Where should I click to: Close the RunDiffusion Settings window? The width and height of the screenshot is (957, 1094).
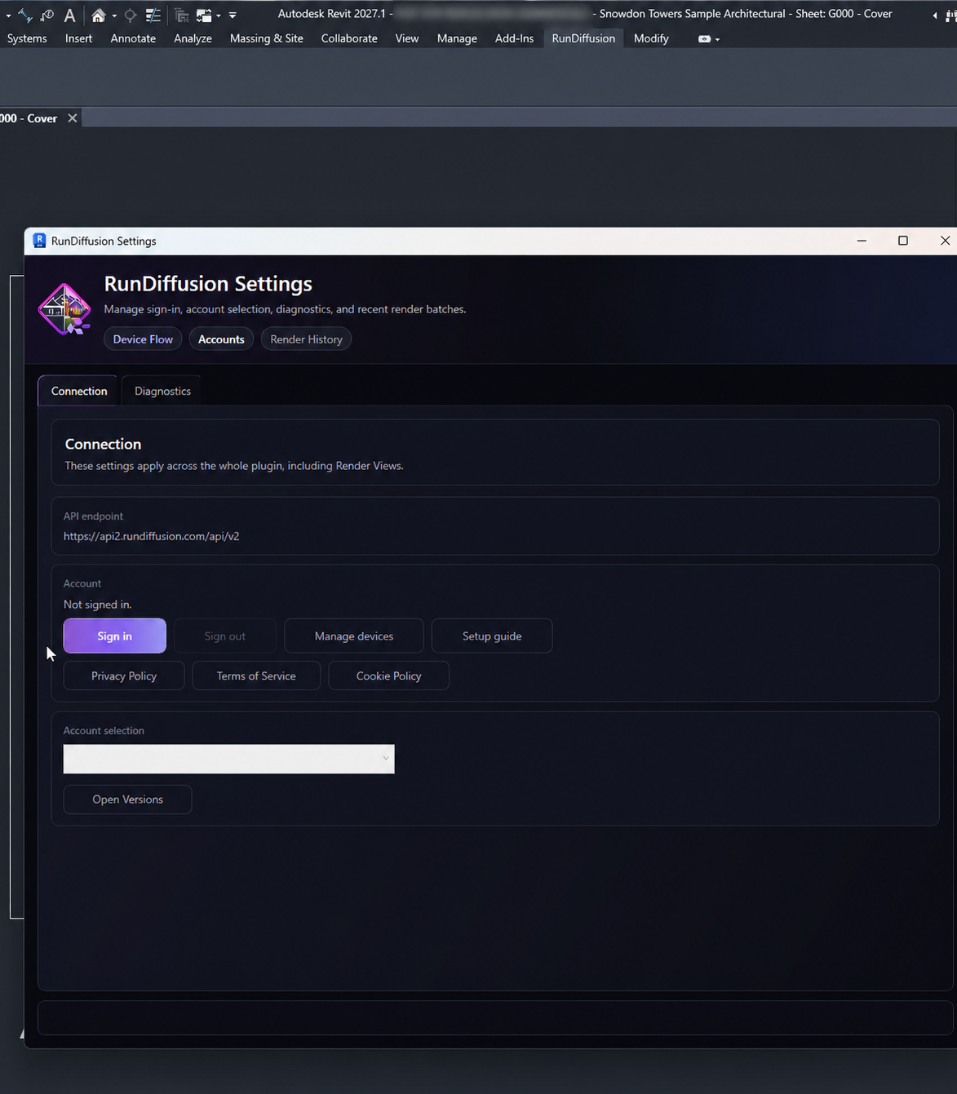(945, 241)
